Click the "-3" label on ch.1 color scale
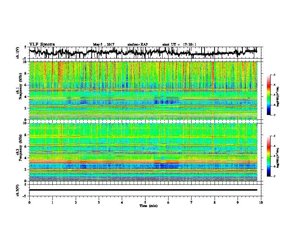The width and height of the screenshot is (294, 227). 274,75
